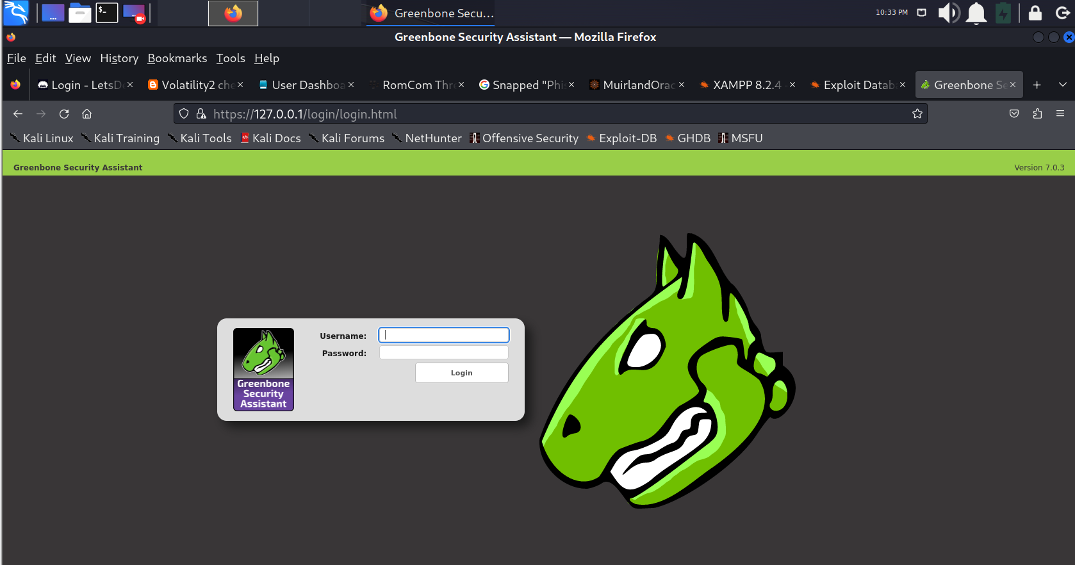
Task: Launch the terminal emulator from the taskbar
Action: click(107, 13)
